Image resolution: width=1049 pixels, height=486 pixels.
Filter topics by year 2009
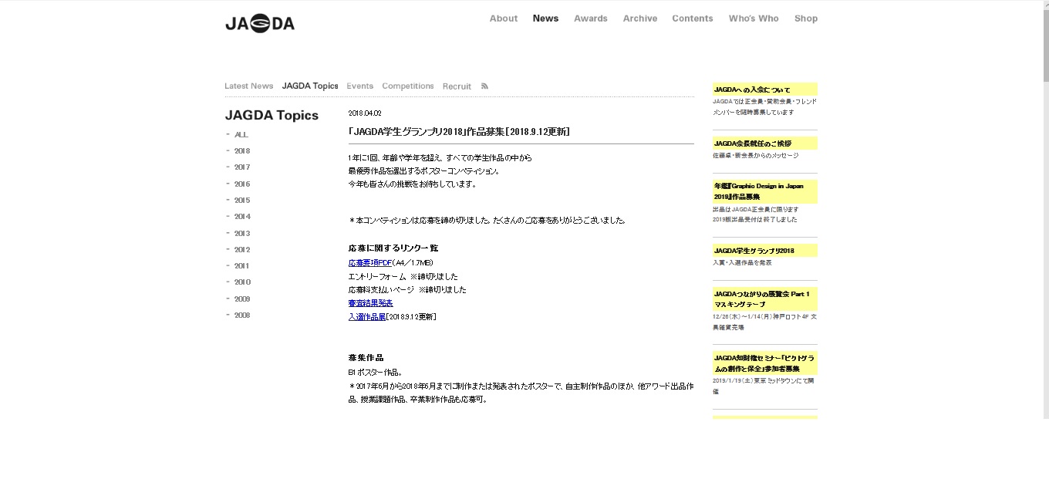tap(242, 299)
